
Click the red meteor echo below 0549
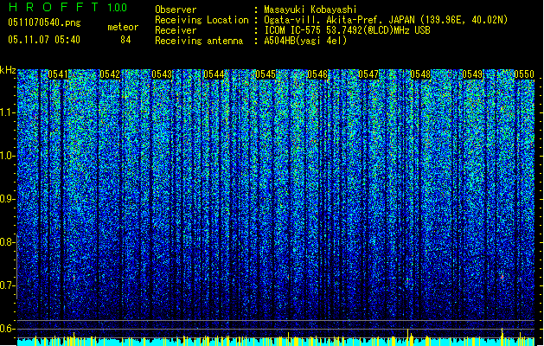502,277
